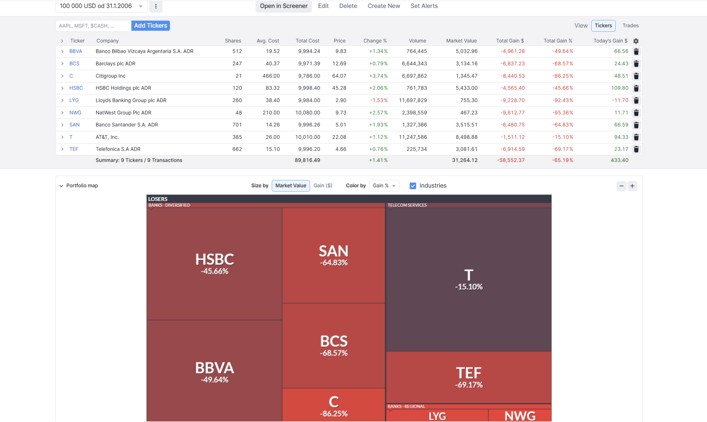Sort table by Volume column
The height and width of the screenshot is (422, 707).
[417, 41]
